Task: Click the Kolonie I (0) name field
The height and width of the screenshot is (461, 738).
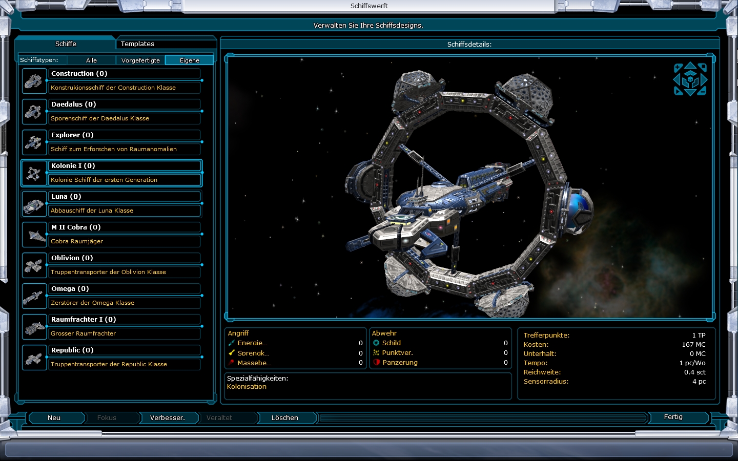Action: (x=125, y=166)
